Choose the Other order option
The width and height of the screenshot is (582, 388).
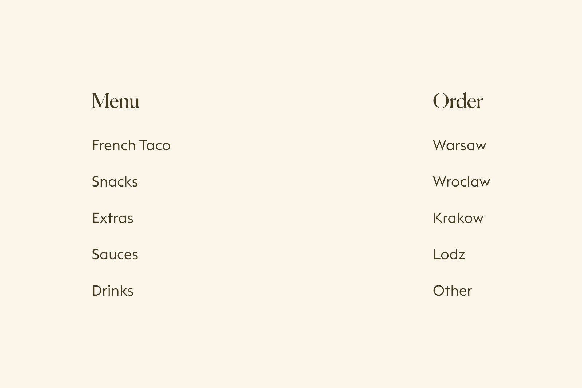[x=452, y=291]
